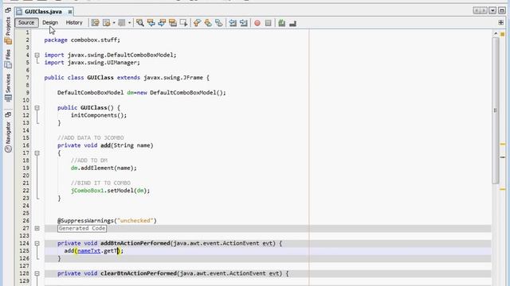The width and height of the screenshot is (510, 286).
Task: Click 'dm.addElement(name);' statement
Action: (104, 168)
